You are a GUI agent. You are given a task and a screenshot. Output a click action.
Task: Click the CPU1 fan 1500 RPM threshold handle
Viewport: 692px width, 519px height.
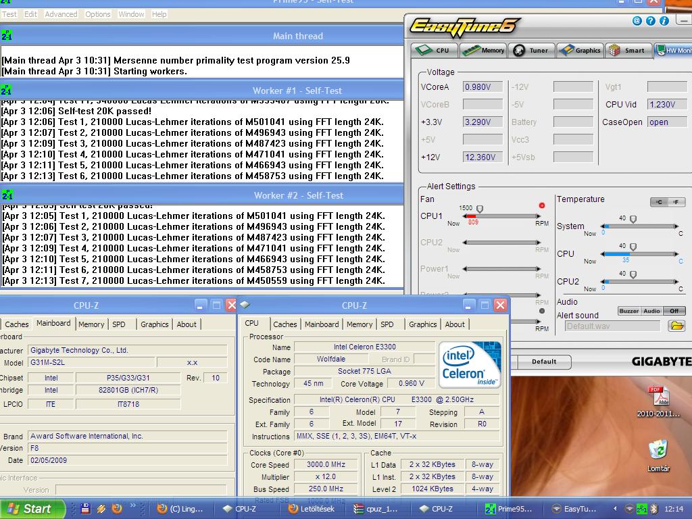pos(480,209)
